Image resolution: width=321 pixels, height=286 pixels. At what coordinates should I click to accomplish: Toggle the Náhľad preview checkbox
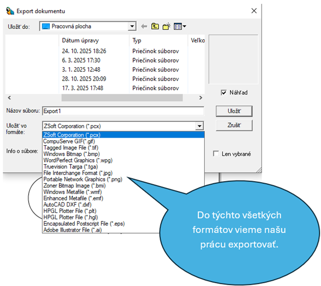click(224, 93)
